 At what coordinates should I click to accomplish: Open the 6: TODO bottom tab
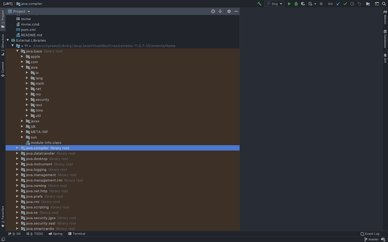35,234
